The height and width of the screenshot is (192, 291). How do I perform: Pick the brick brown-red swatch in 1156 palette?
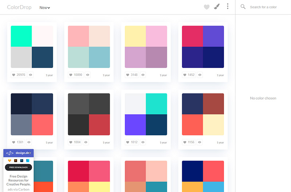(x=214, y=104)
